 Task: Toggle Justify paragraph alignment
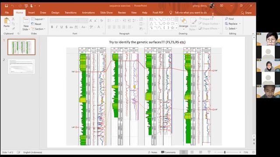pos(124,27)
